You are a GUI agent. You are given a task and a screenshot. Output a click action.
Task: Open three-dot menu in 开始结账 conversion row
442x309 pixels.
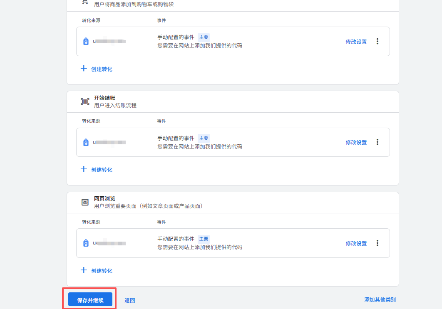377,142
